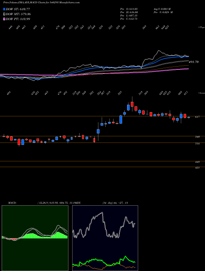Open the ADX indicator chart panel
205x271 pixels.
tap(105, 238)
